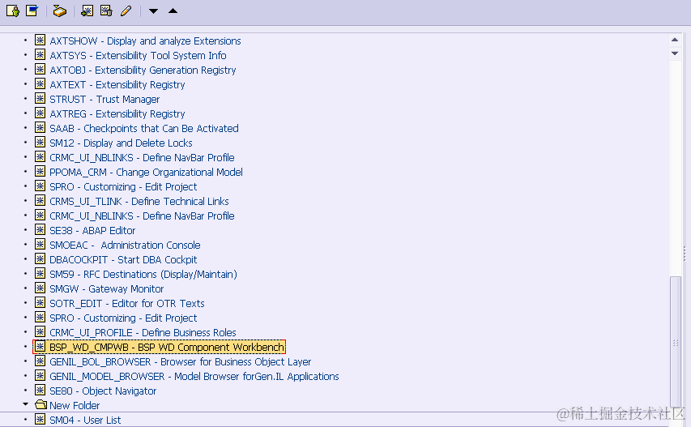Click the scrollbar up arrow
Viewport: 691px width, 427px height.
point(675,40)
